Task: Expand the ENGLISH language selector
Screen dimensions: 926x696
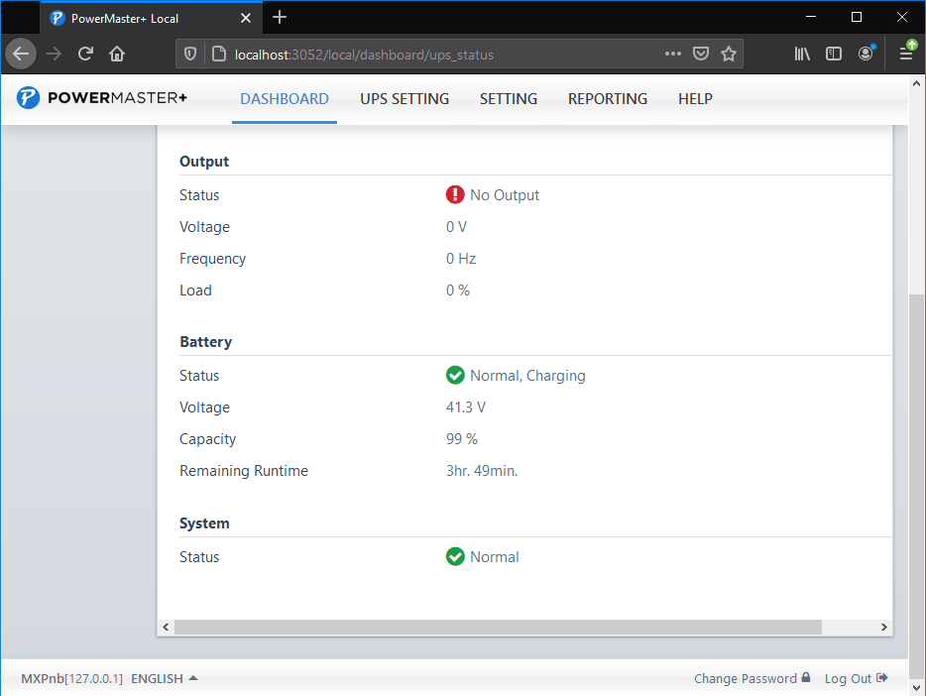Action: (165, 679)
